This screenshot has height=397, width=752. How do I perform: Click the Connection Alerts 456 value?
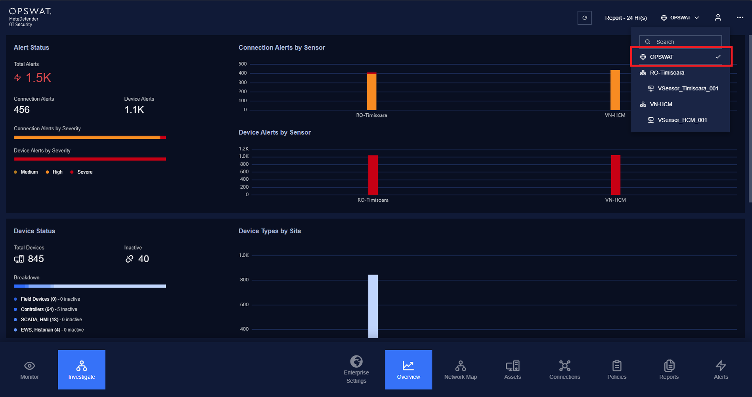[22, 110]
